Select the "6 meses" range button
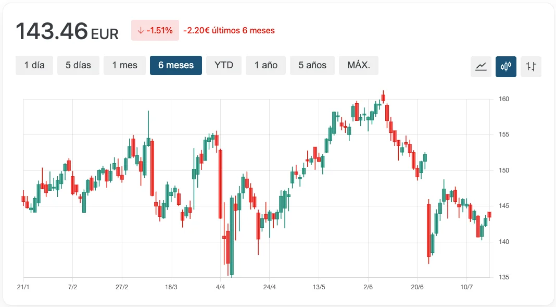The image size is (556, 307). tap(176, 65)
